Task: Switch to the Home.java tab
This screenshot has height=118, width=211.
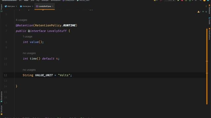Action: (26, 6)
